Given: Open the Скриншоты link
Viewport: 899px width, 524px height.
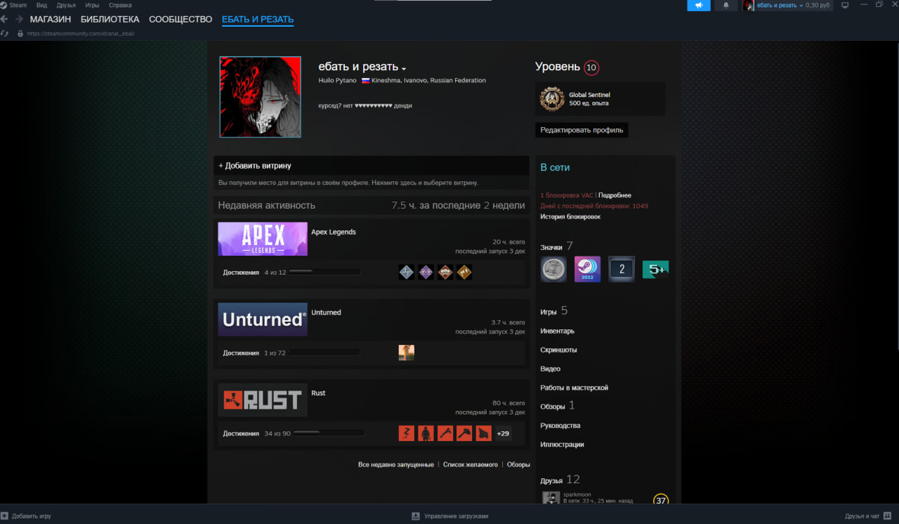Looking at the screenshot, I should click(x=558, y=350).
